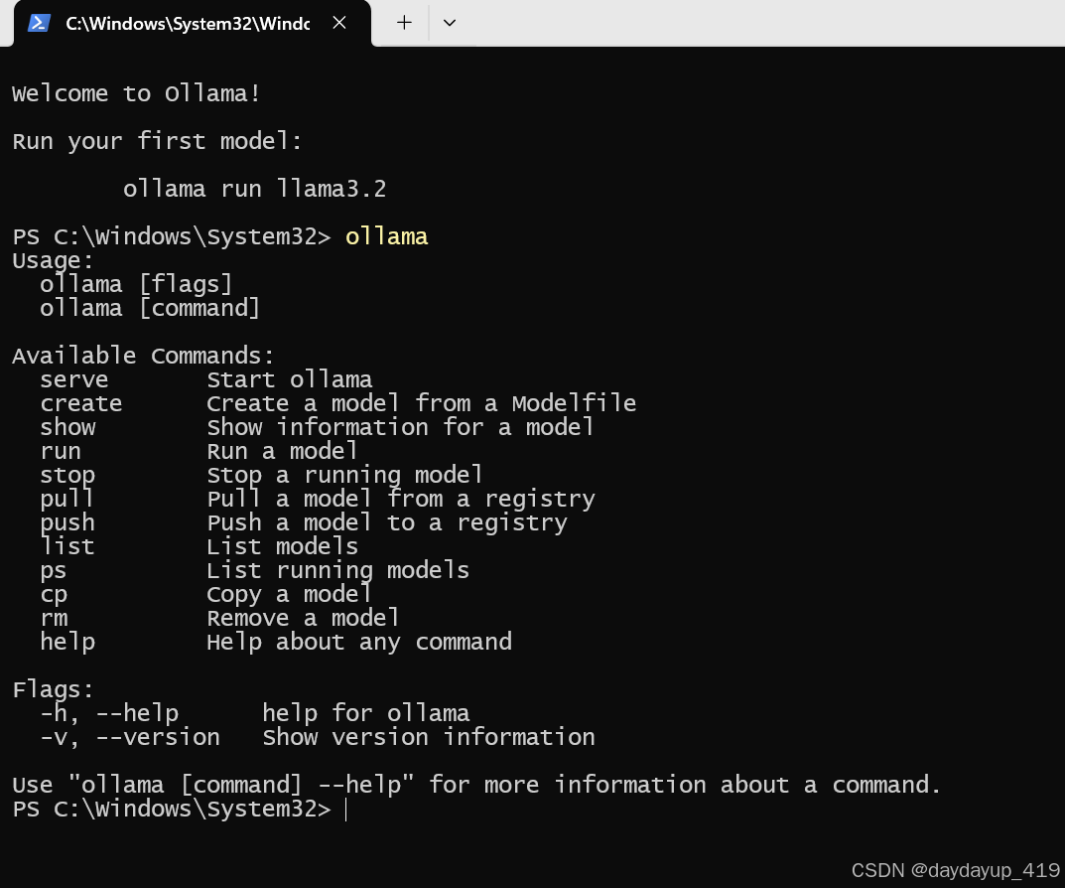1065x888 pixels.
Task: Click the yellow 'ollama' command text
Action: point(386,236)
